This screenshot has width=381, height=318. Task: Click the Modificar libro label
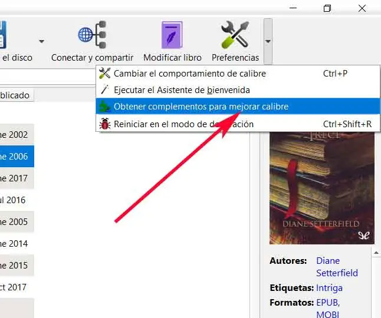[172, 58]
